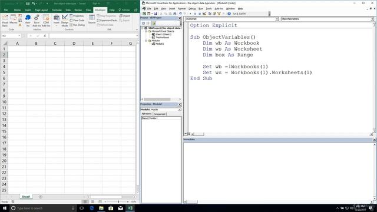Open the Debug menu in VBA editor

[x=192, y=9]
